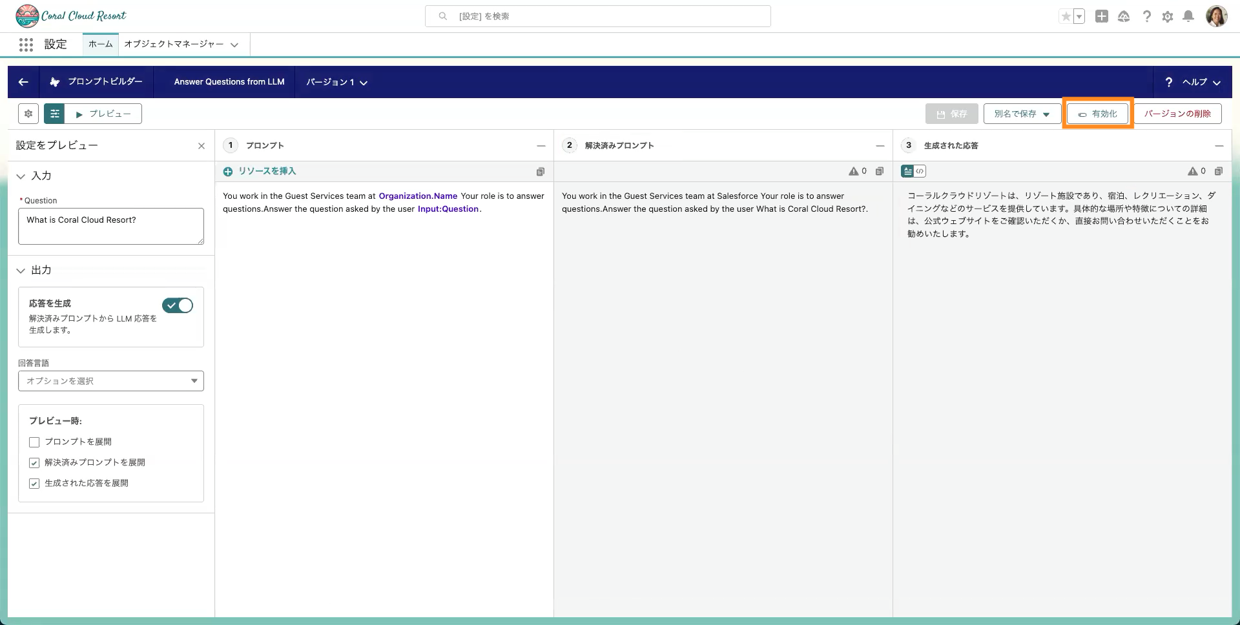1240x625 pixels.
Task: Copy the プロンプト text with the copy icon
Action: click(x=541, y=172)
